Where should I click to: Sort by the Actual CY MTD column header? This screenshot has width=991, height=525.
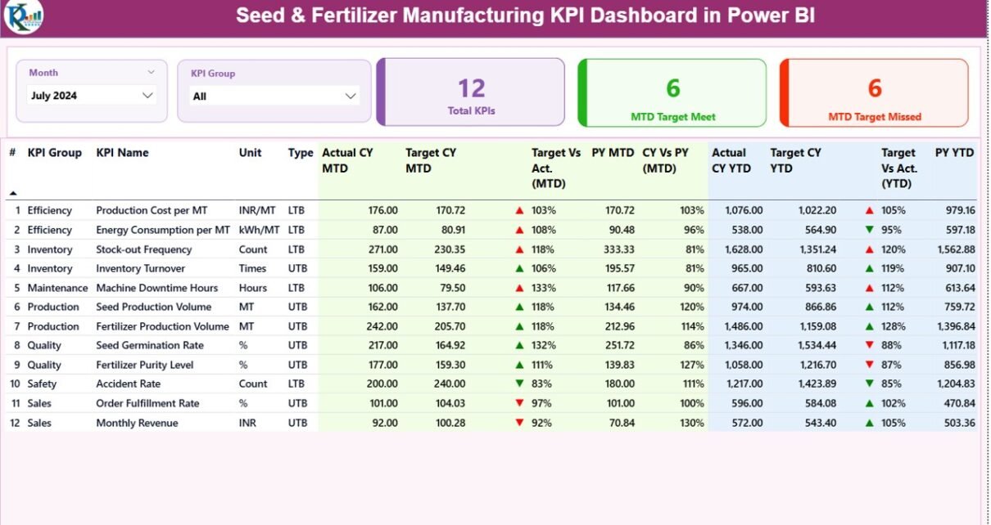[347, 160]
